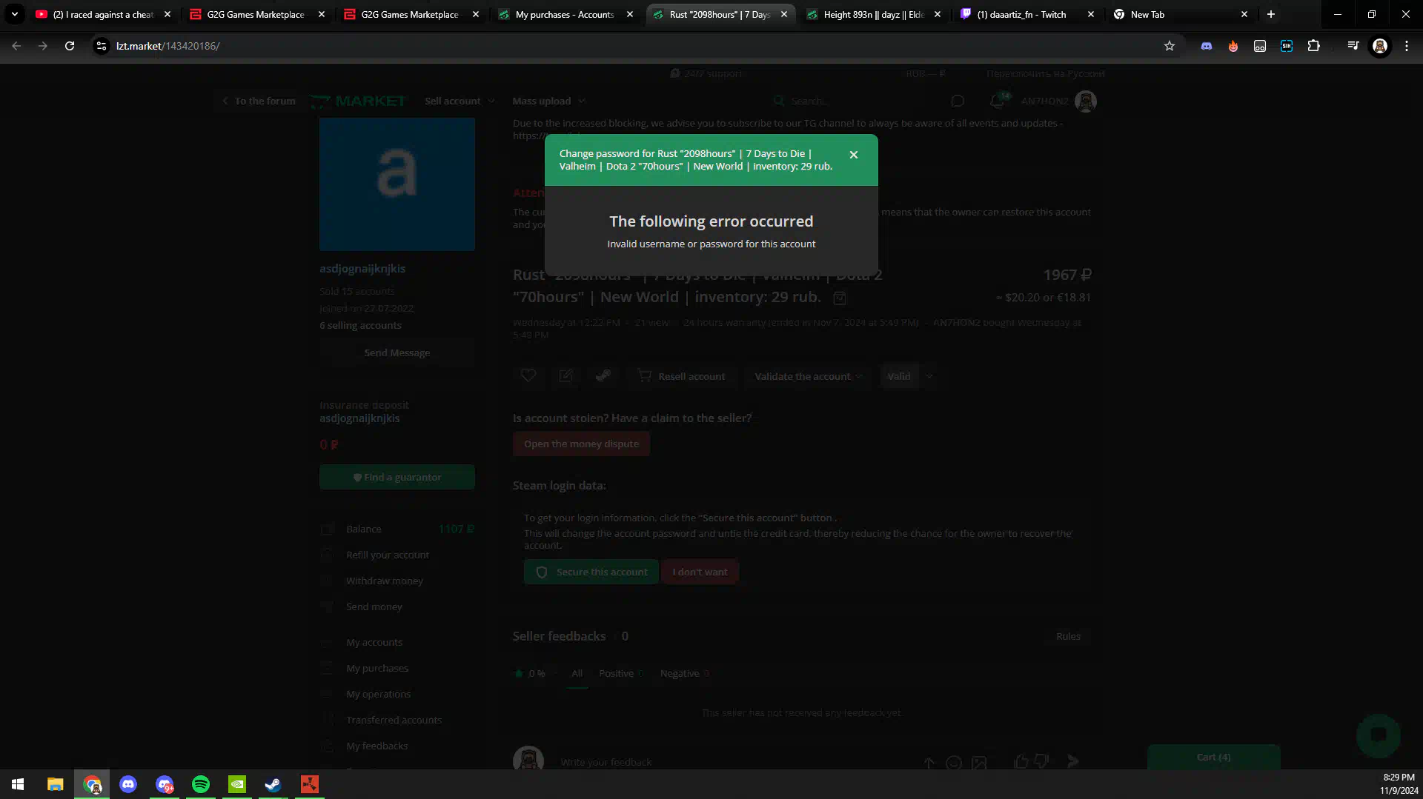
Task: Click Open the money dispute button
Action: (x=581, y=444)
